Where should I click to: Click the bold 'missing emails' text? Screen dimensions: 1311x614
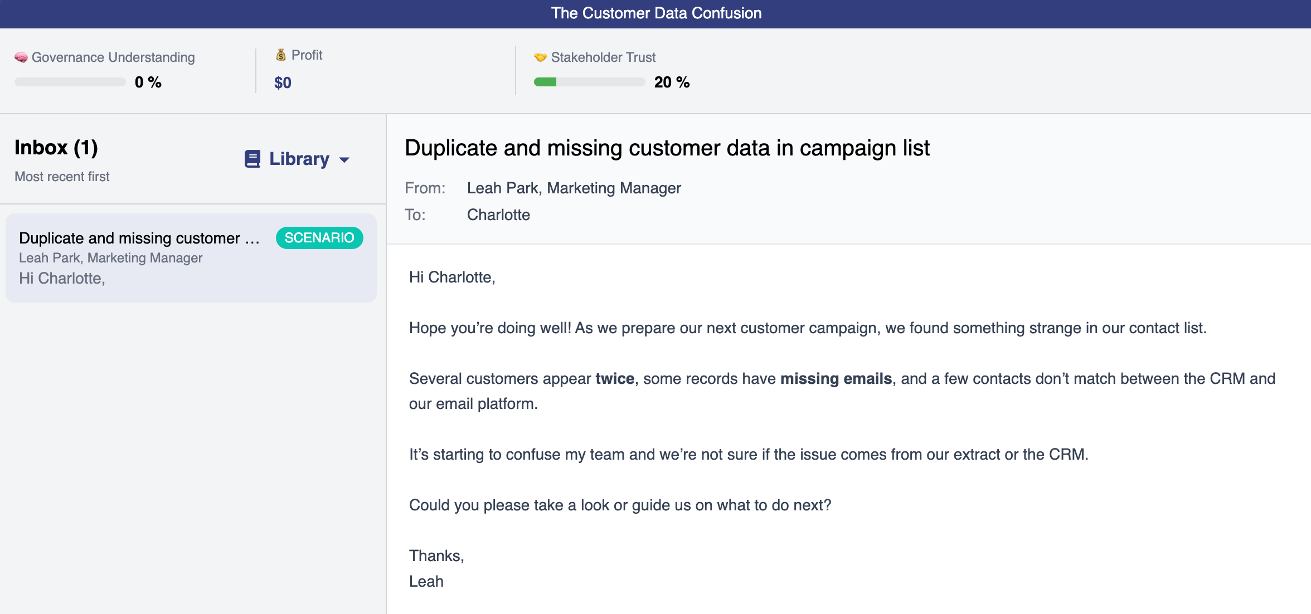click(x=836, y=379)
